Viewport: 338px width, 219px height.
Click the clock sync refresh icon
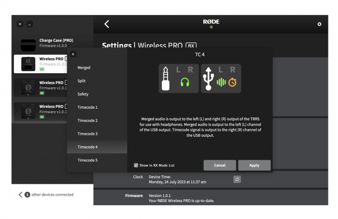(237, 179)
